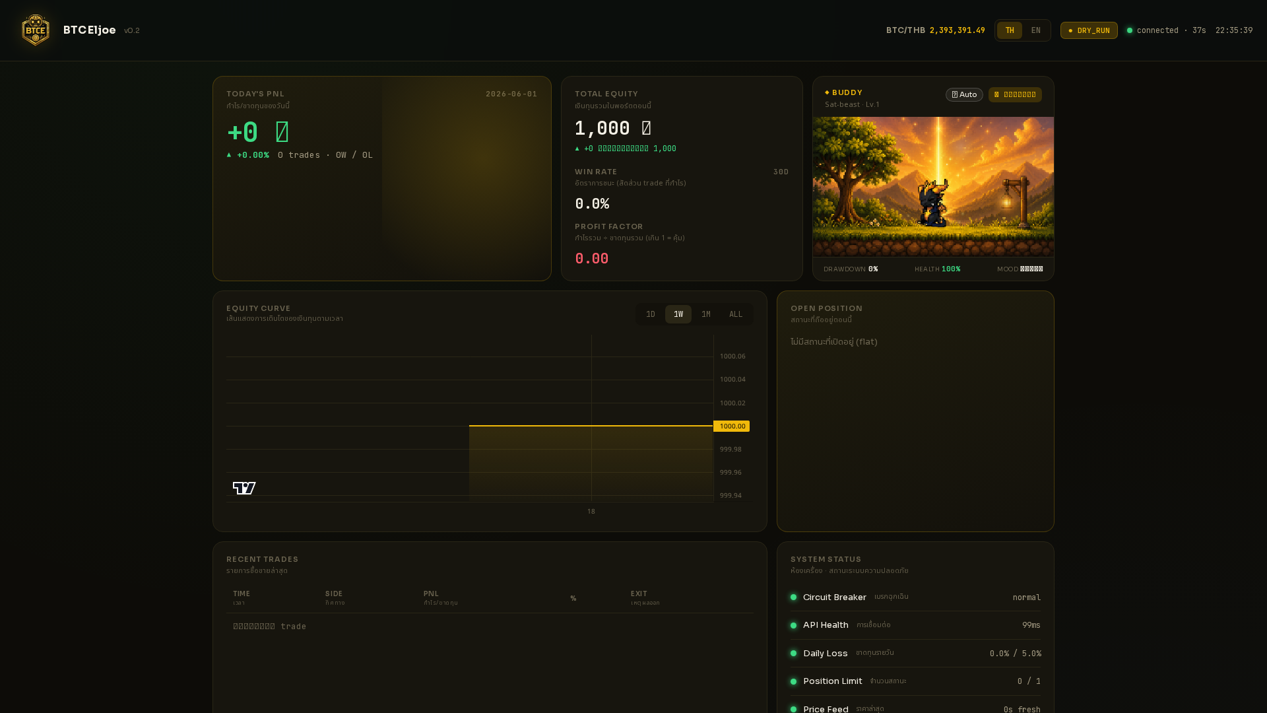
Task: Click the yellow equity line on chart
Action: click(591, 426)
